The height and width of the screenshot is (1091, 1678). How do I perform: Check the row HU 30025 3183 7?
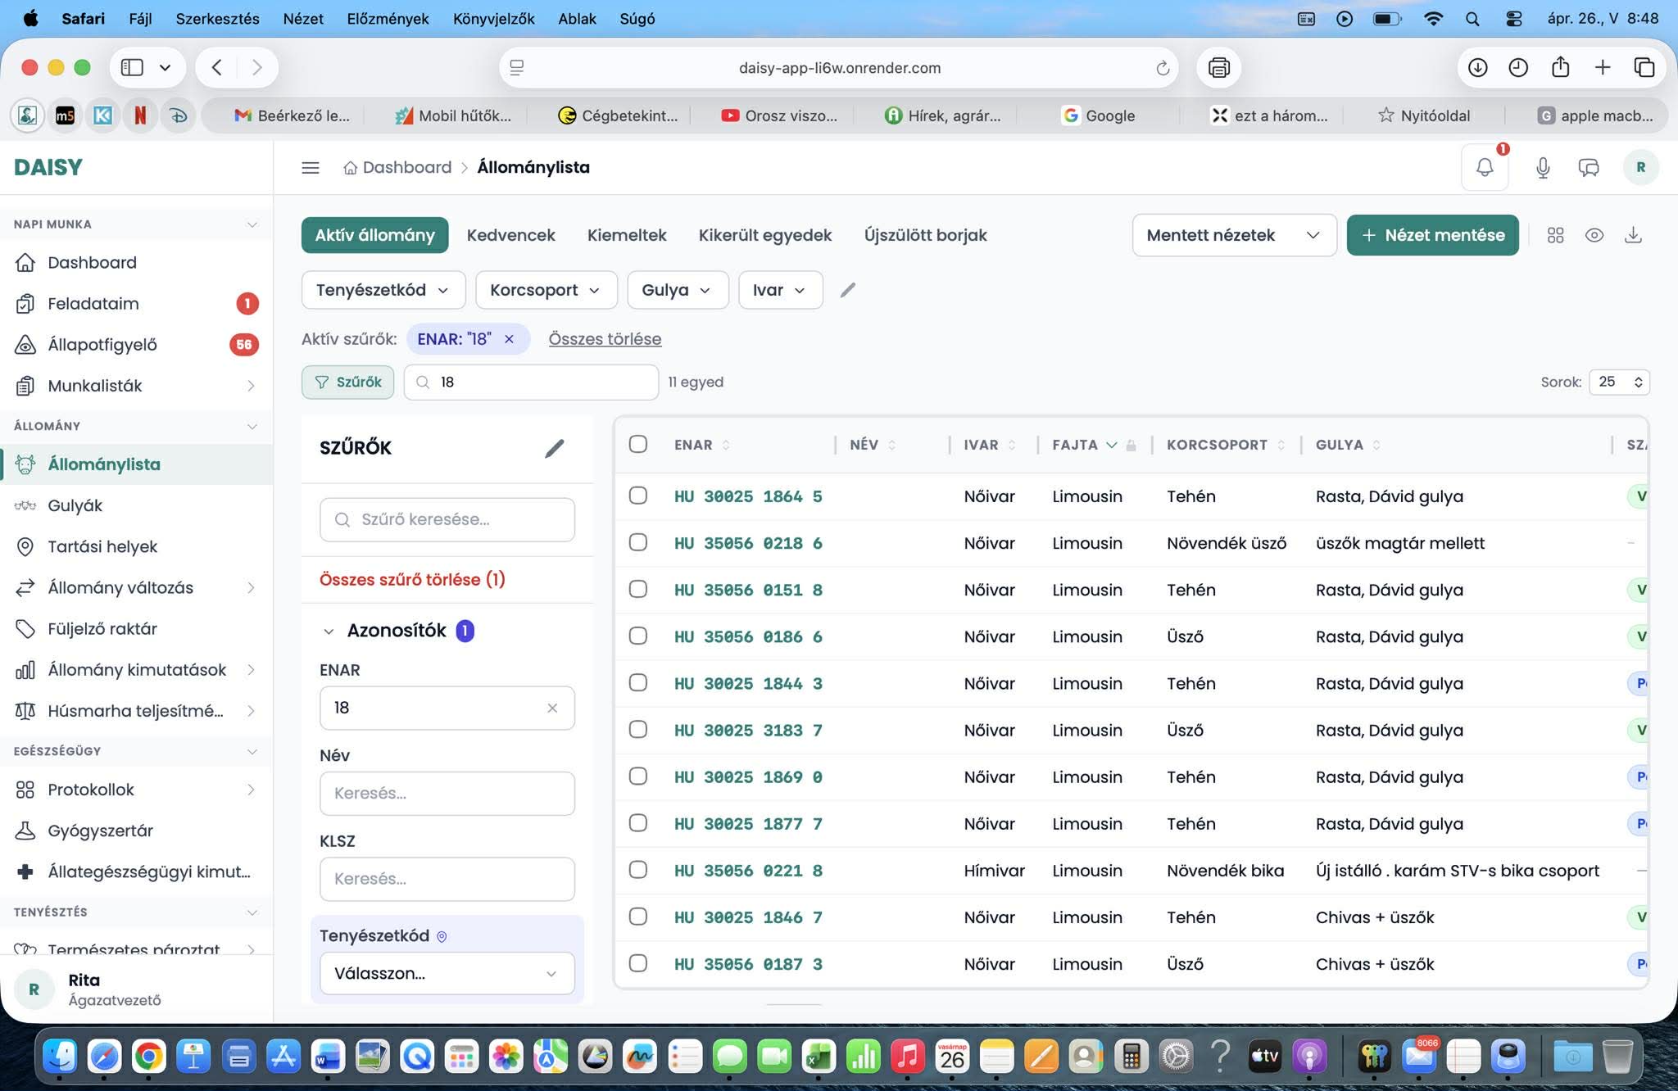(638, 729)
